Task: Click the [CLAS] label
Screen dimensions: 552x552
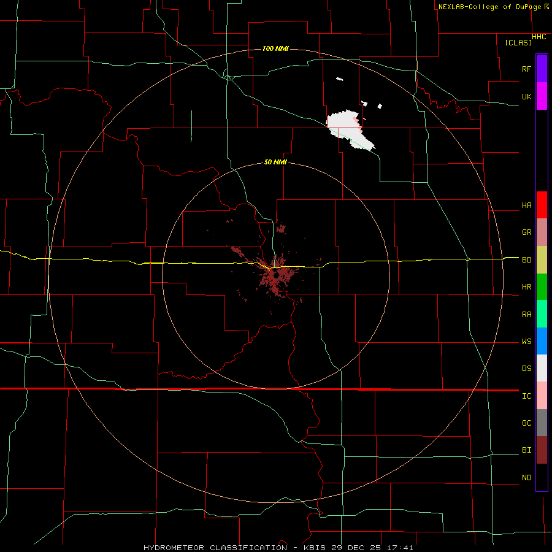Action: [x=518, y=42]
